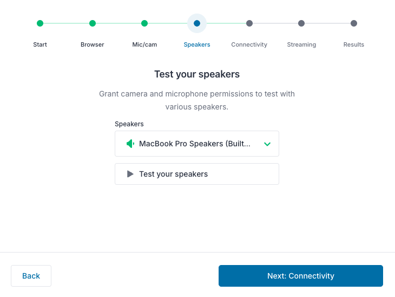The image size is (395, 297).
Task: Click the green speaker icon in dropdown
Action: tap(130, 144)
